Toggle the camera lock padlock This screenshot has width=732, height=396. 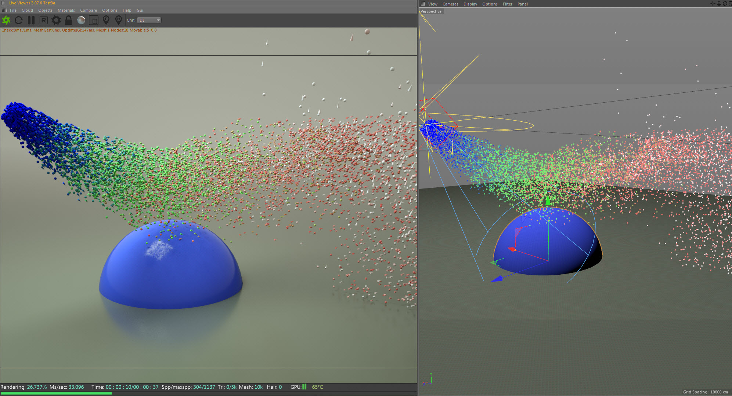[x=68, y=20]
